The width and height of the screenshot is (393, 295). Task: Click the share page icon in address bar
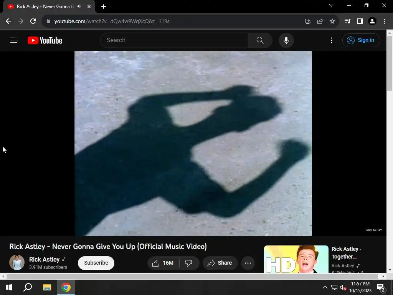(320, 22)
